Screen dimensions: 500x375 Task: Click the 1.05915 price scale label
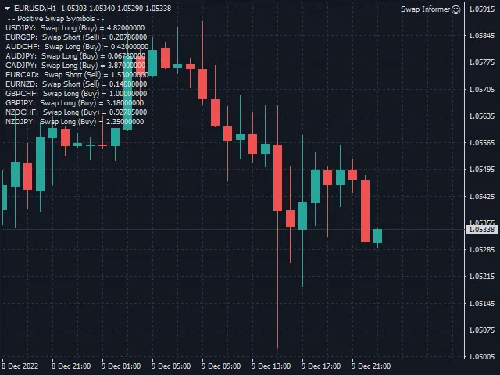481,36
